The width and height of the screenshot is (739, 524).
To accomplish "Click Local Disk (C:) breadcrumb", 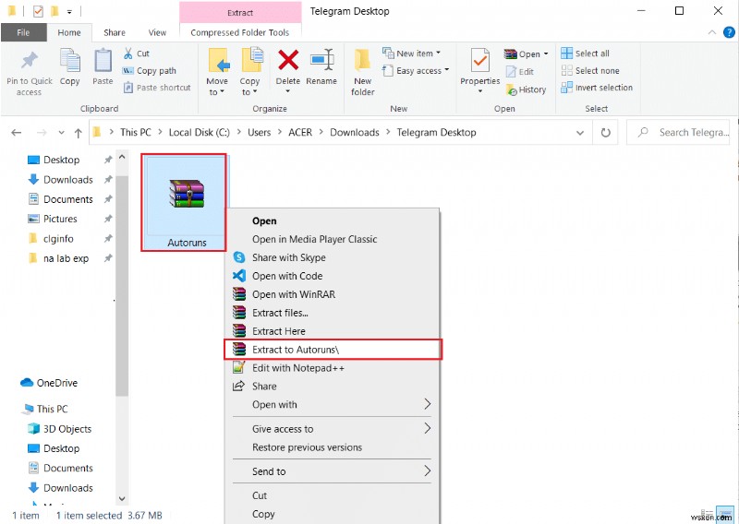I will pos(200,132).
